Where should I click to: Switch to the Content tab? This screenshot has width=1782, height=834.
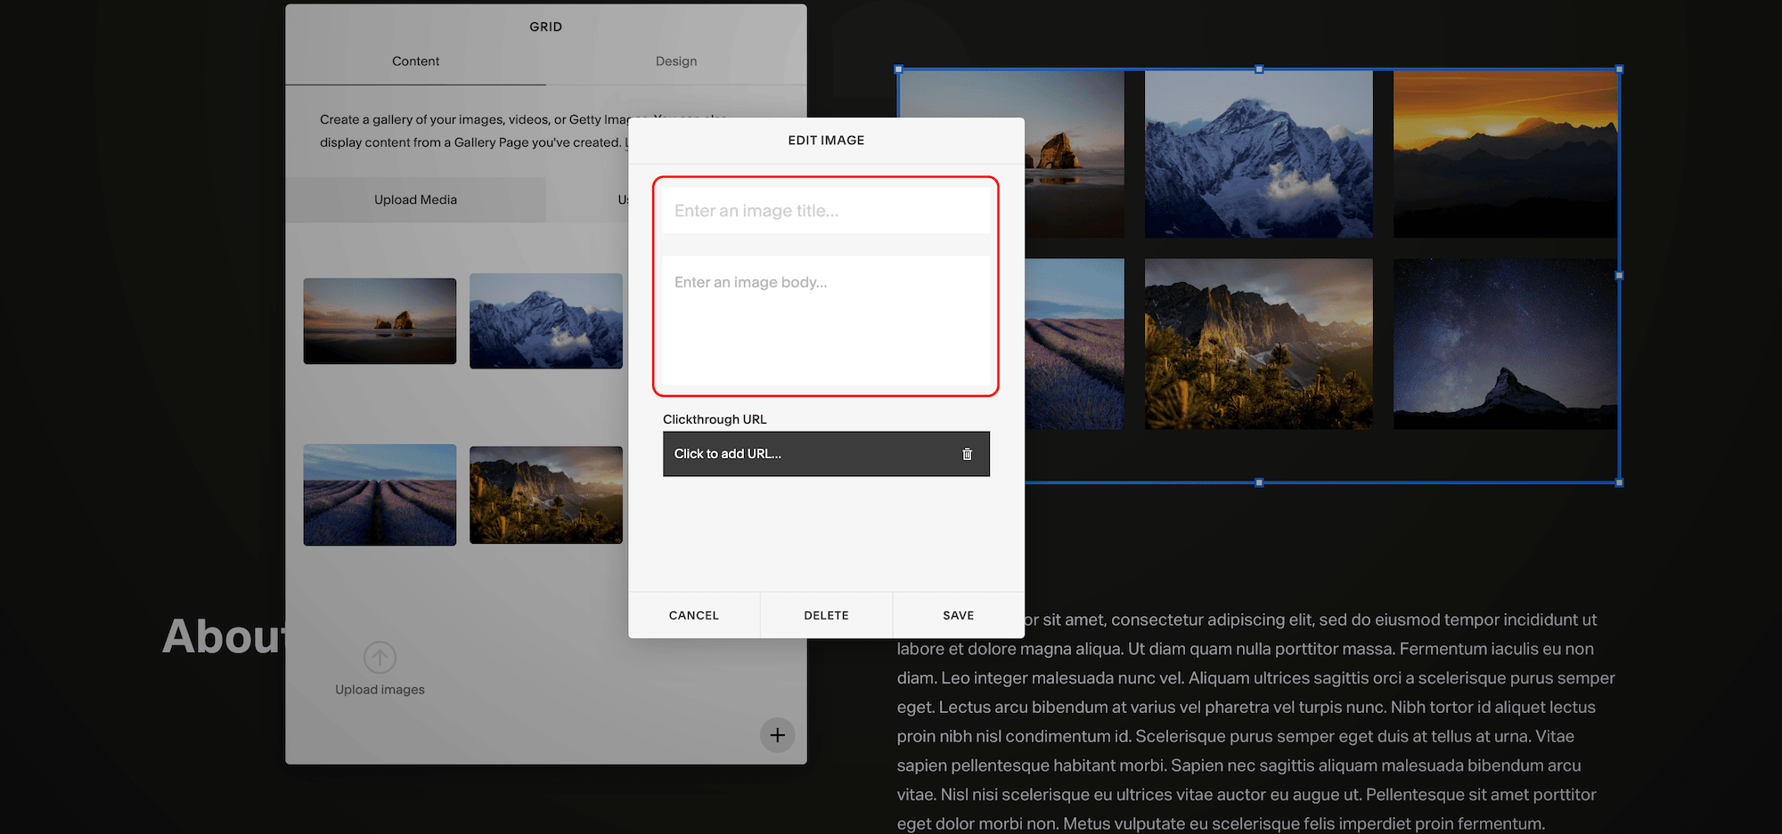[x=415, y=61]
